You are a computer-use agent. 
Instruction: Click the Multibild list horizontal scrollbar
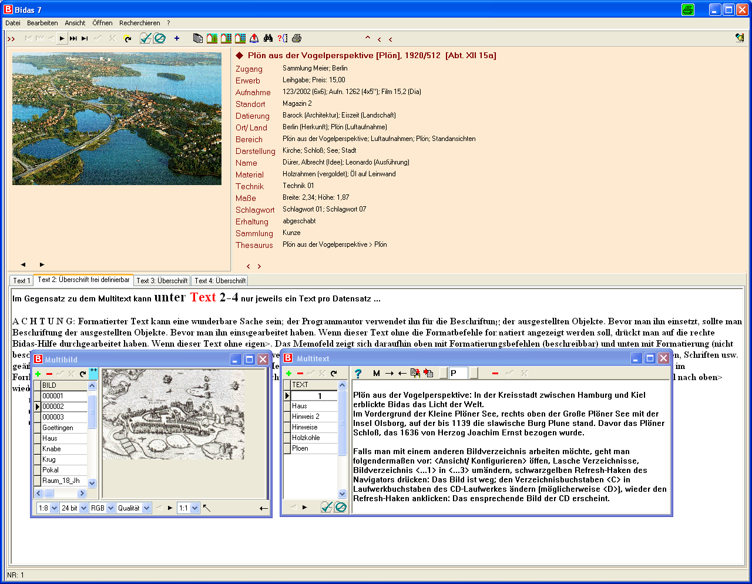click(61, 494)
